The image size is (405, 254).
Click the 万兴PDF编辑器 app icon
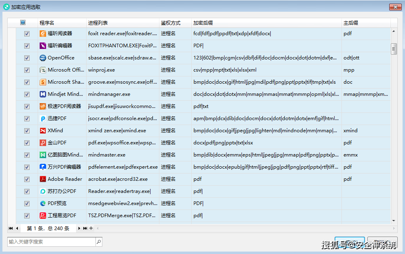click(43, 167)
